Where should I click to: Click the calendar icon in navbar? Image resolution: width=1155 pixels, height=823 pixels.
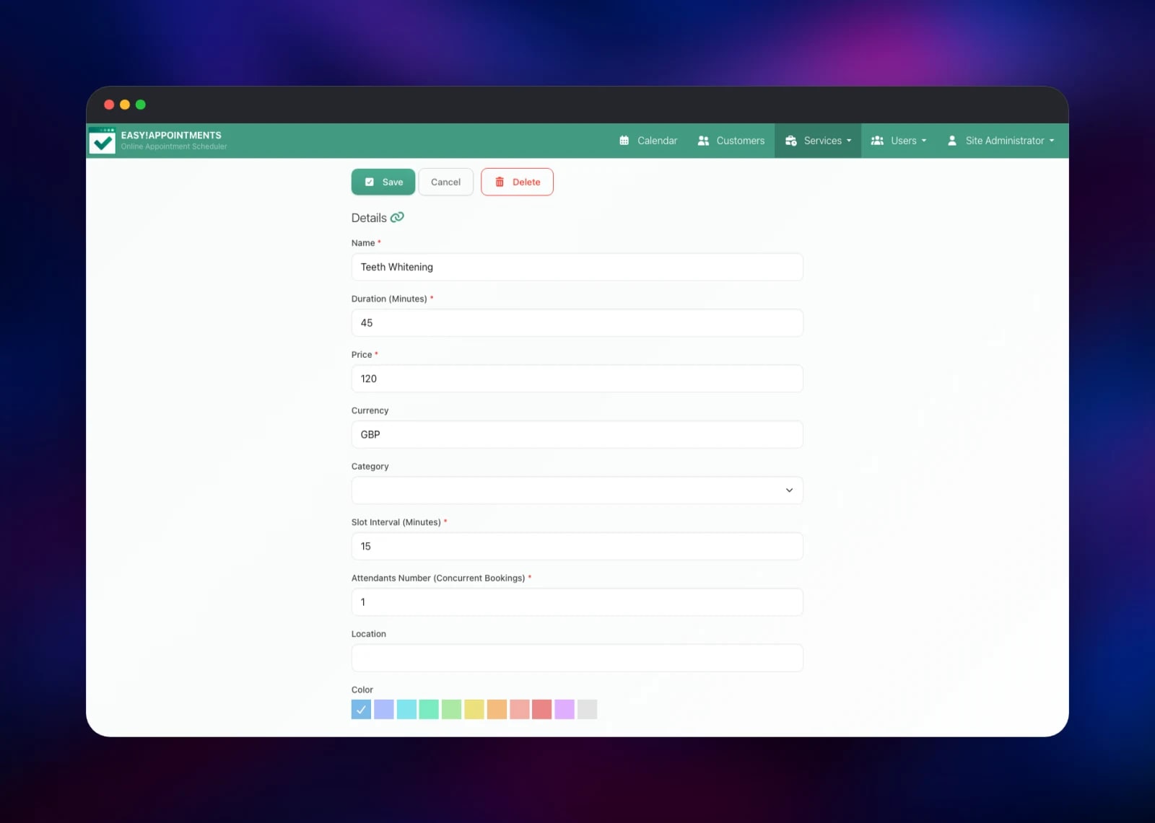(624, 141)
